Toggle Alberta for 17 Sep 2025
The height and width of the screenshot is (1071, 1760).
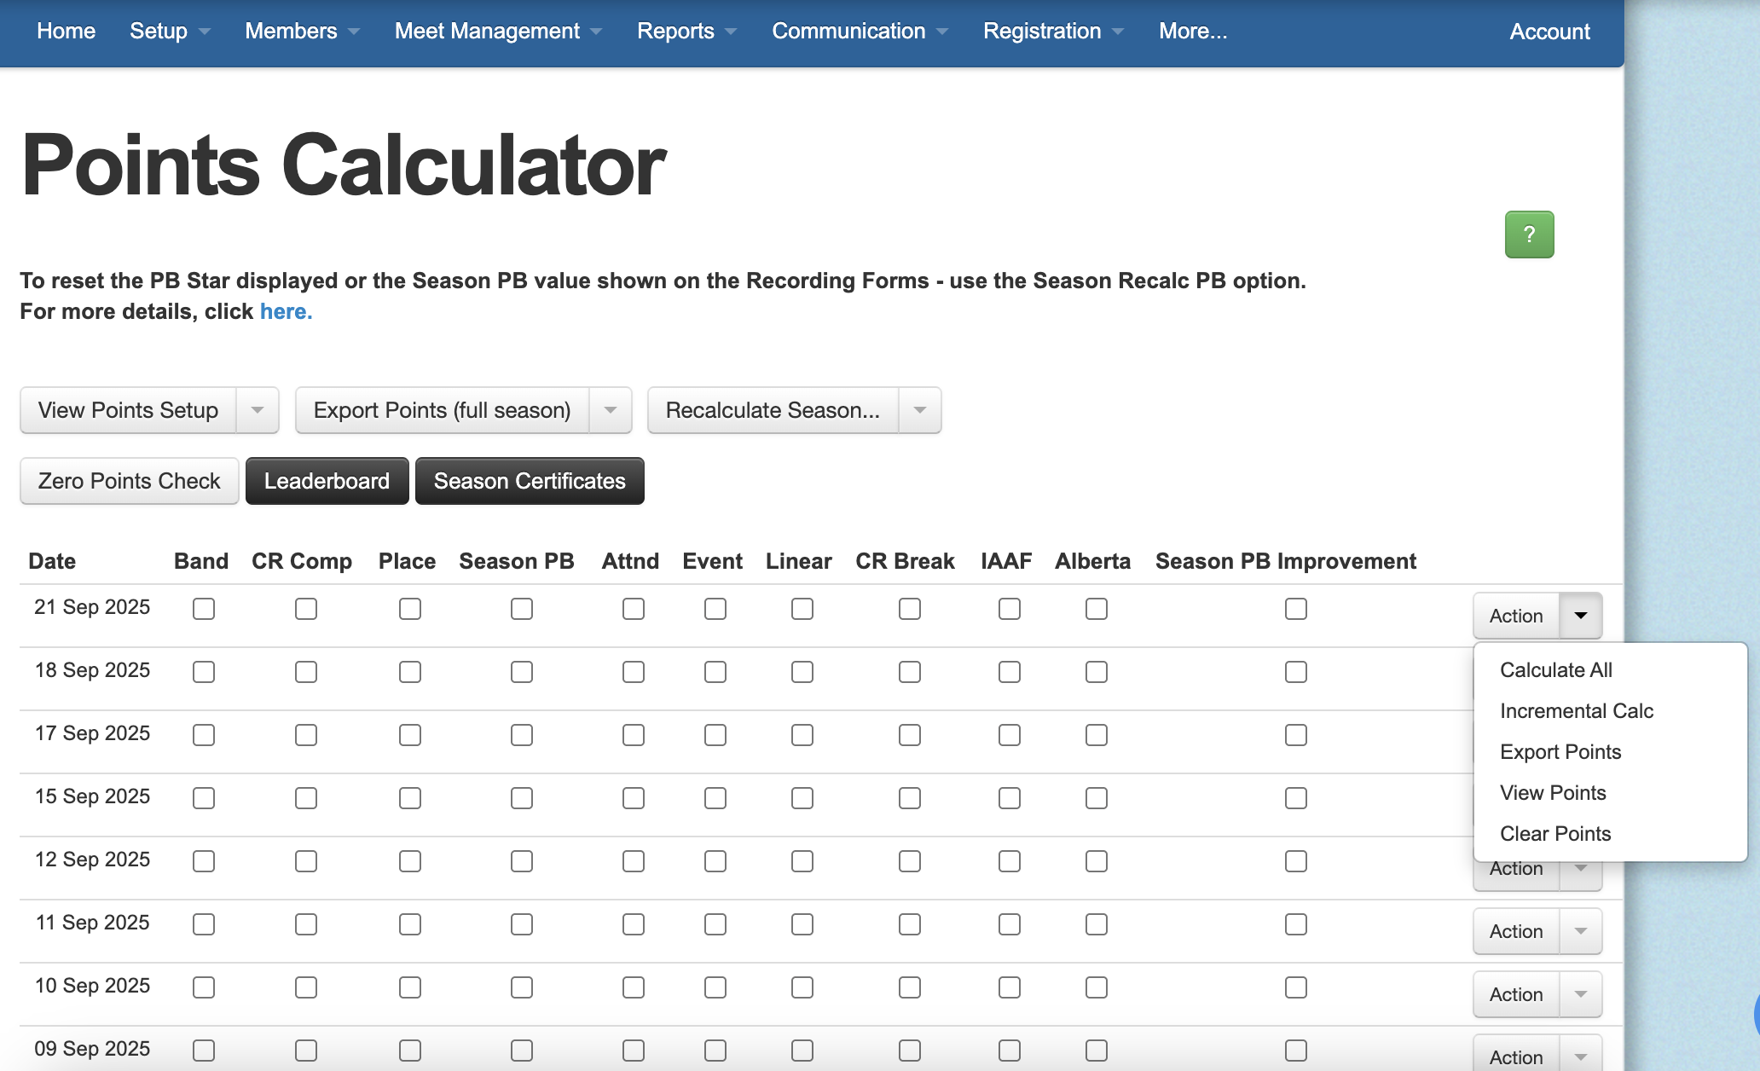(1097, 735)
